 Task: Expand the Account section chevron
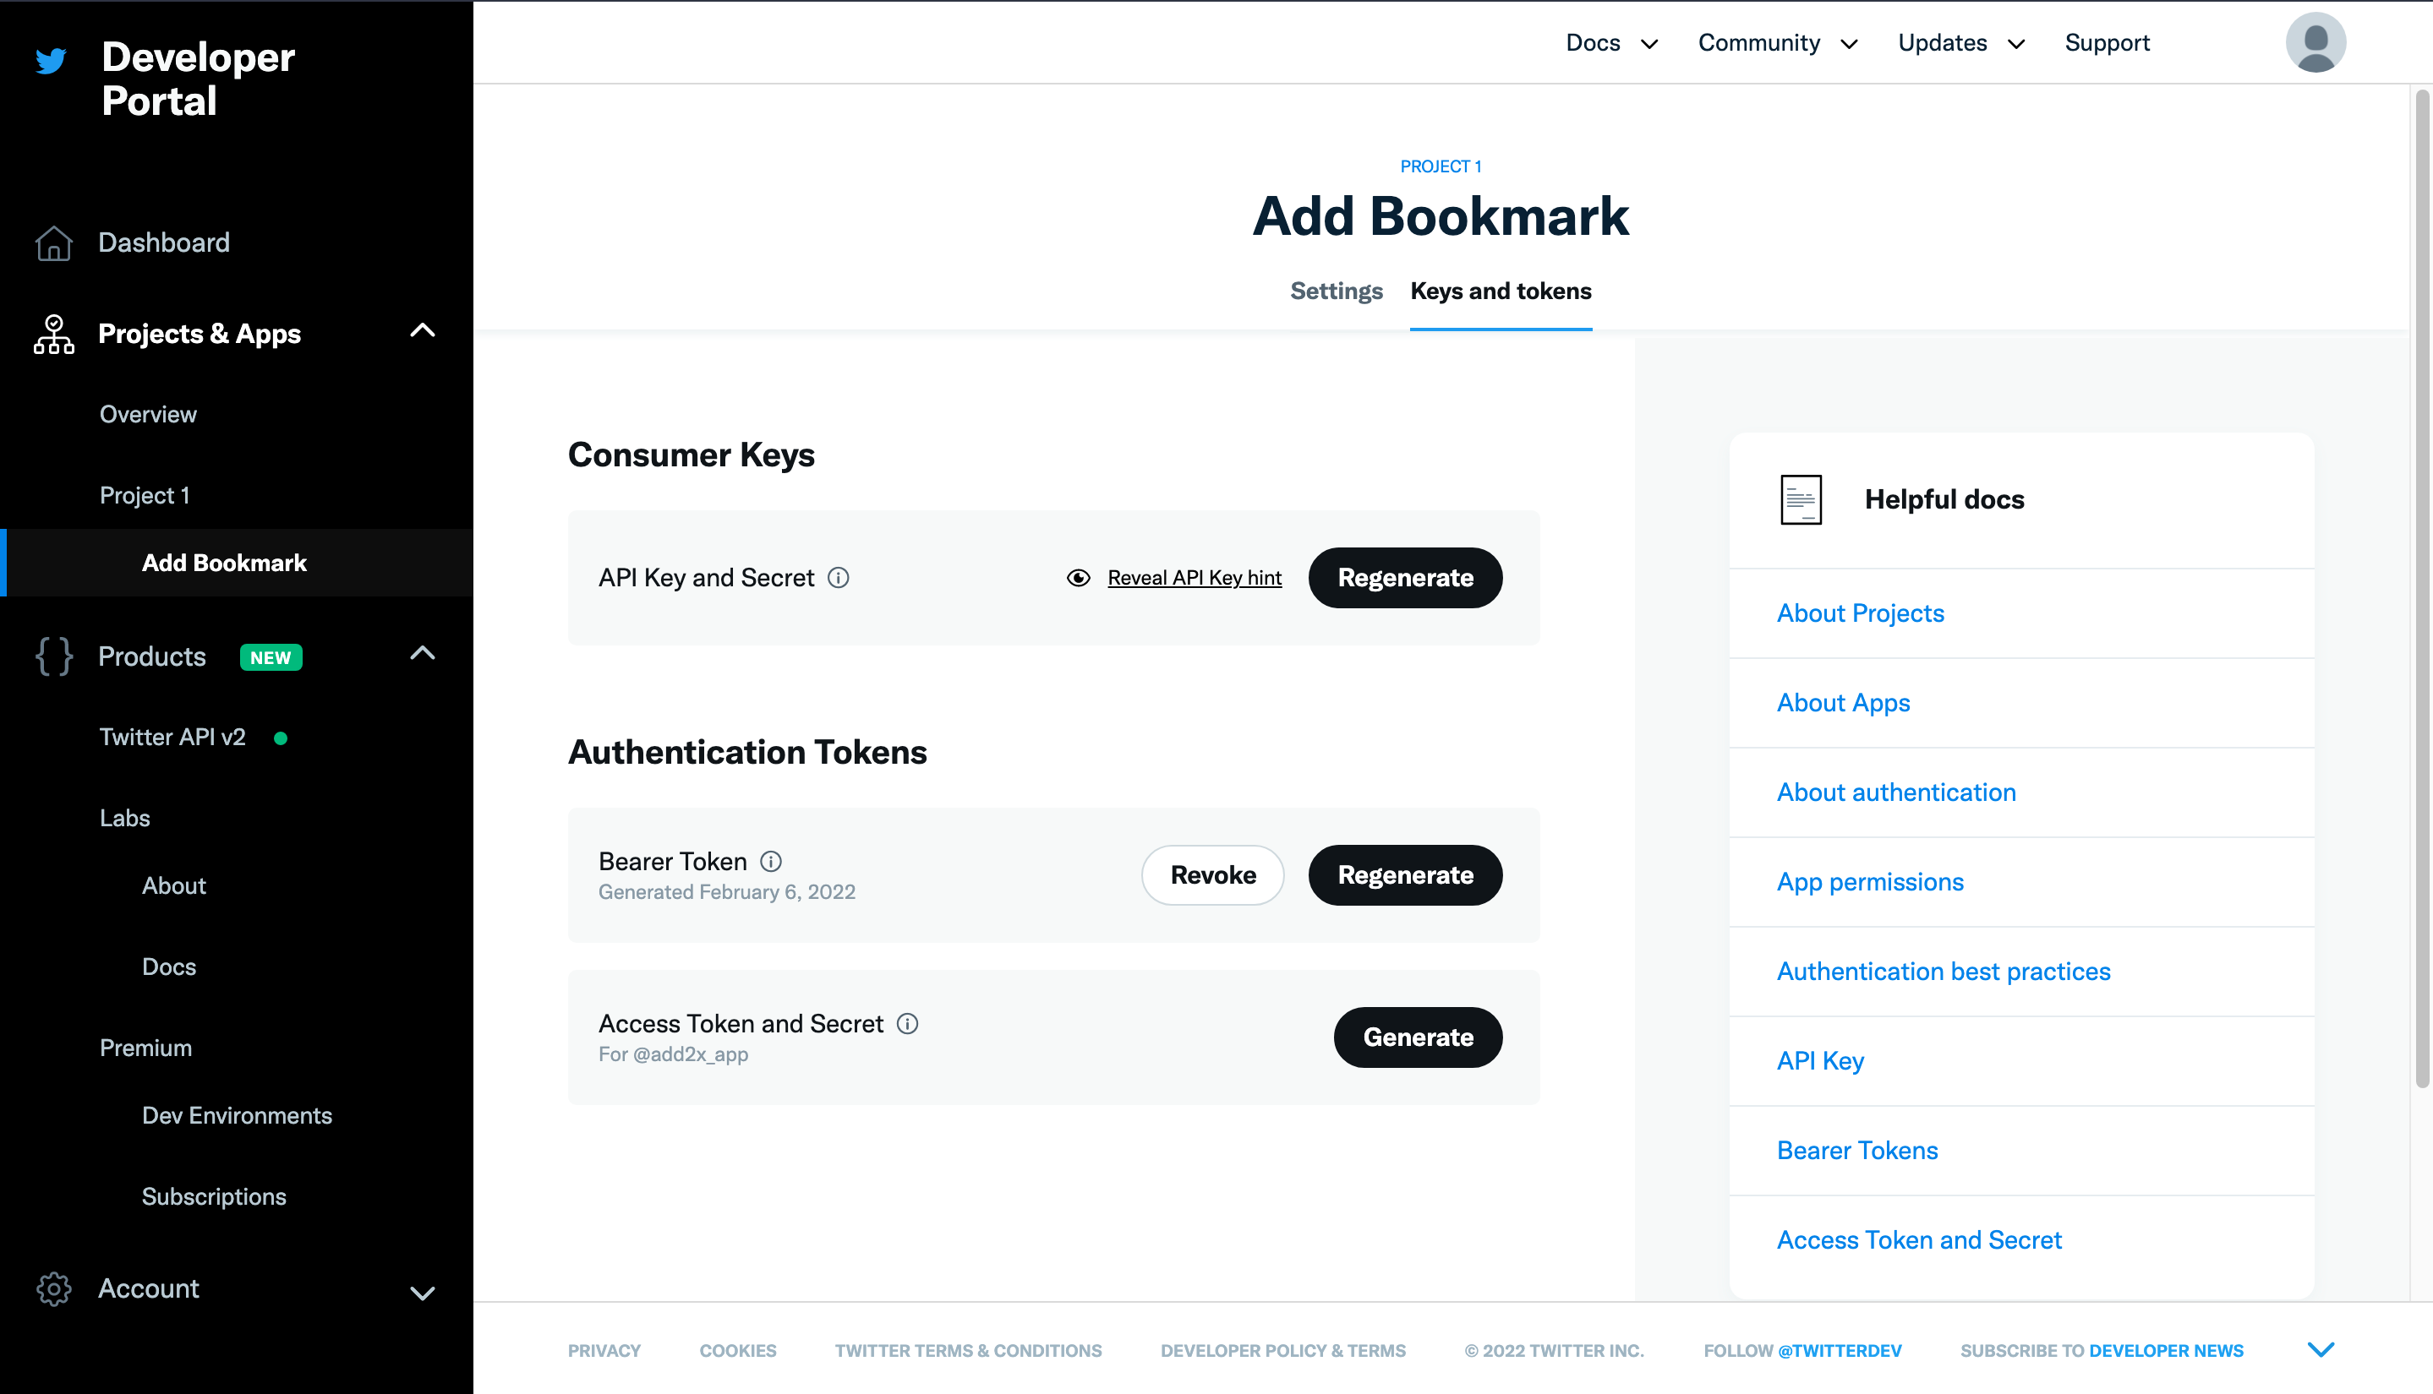423,1293
